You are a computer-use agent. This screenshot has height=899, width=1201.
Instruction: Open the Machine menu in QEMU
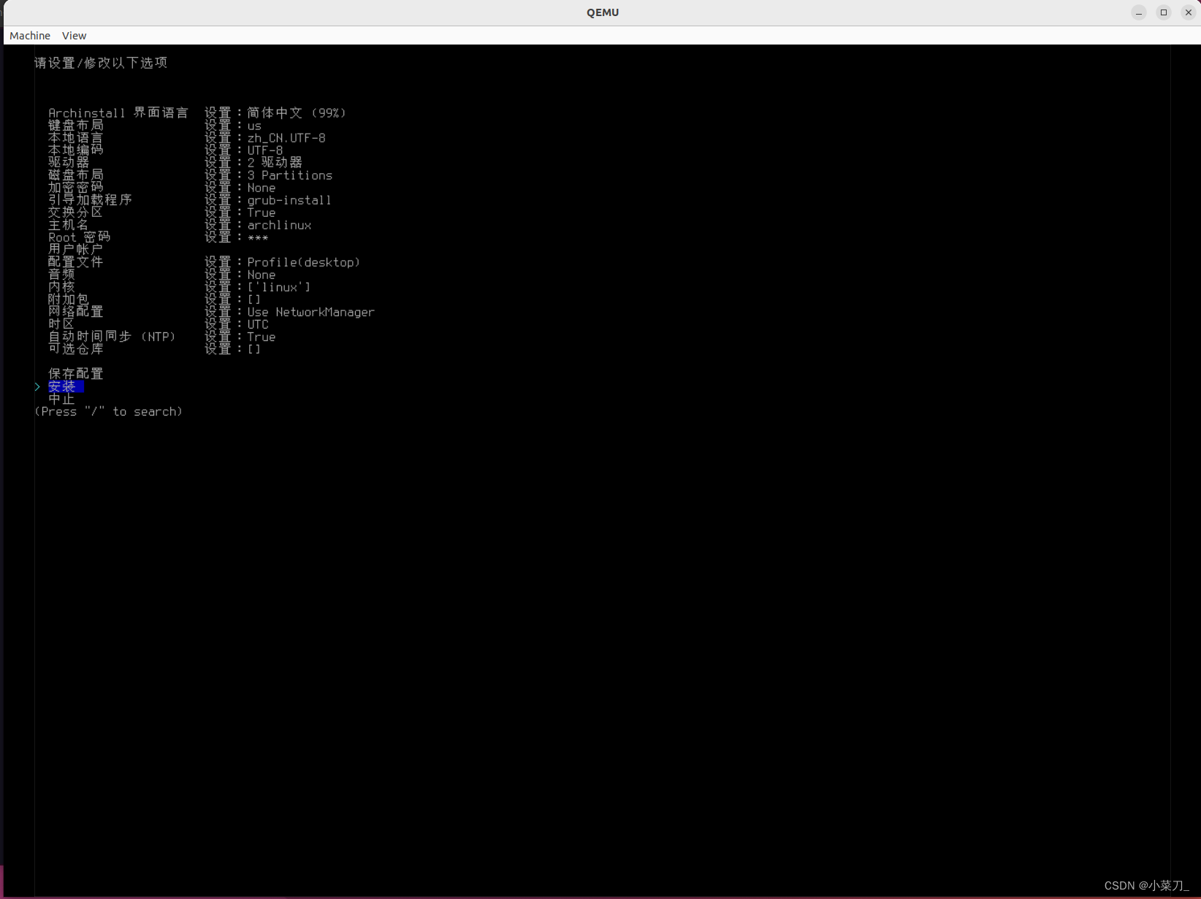click(x=29, y=35)
